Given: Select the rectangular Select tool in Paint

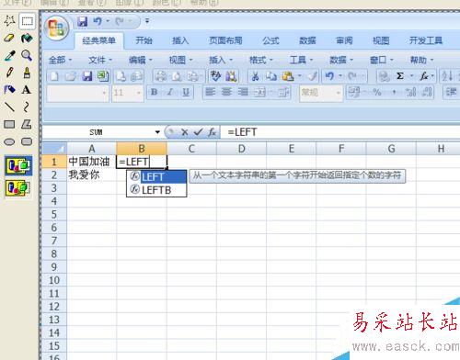Looking at the screenshot, I should pos(27,21).
